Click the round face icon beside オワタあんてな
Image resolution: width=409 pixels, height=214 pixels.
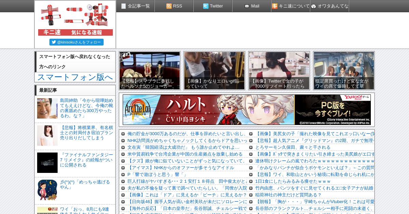(314, 6)
